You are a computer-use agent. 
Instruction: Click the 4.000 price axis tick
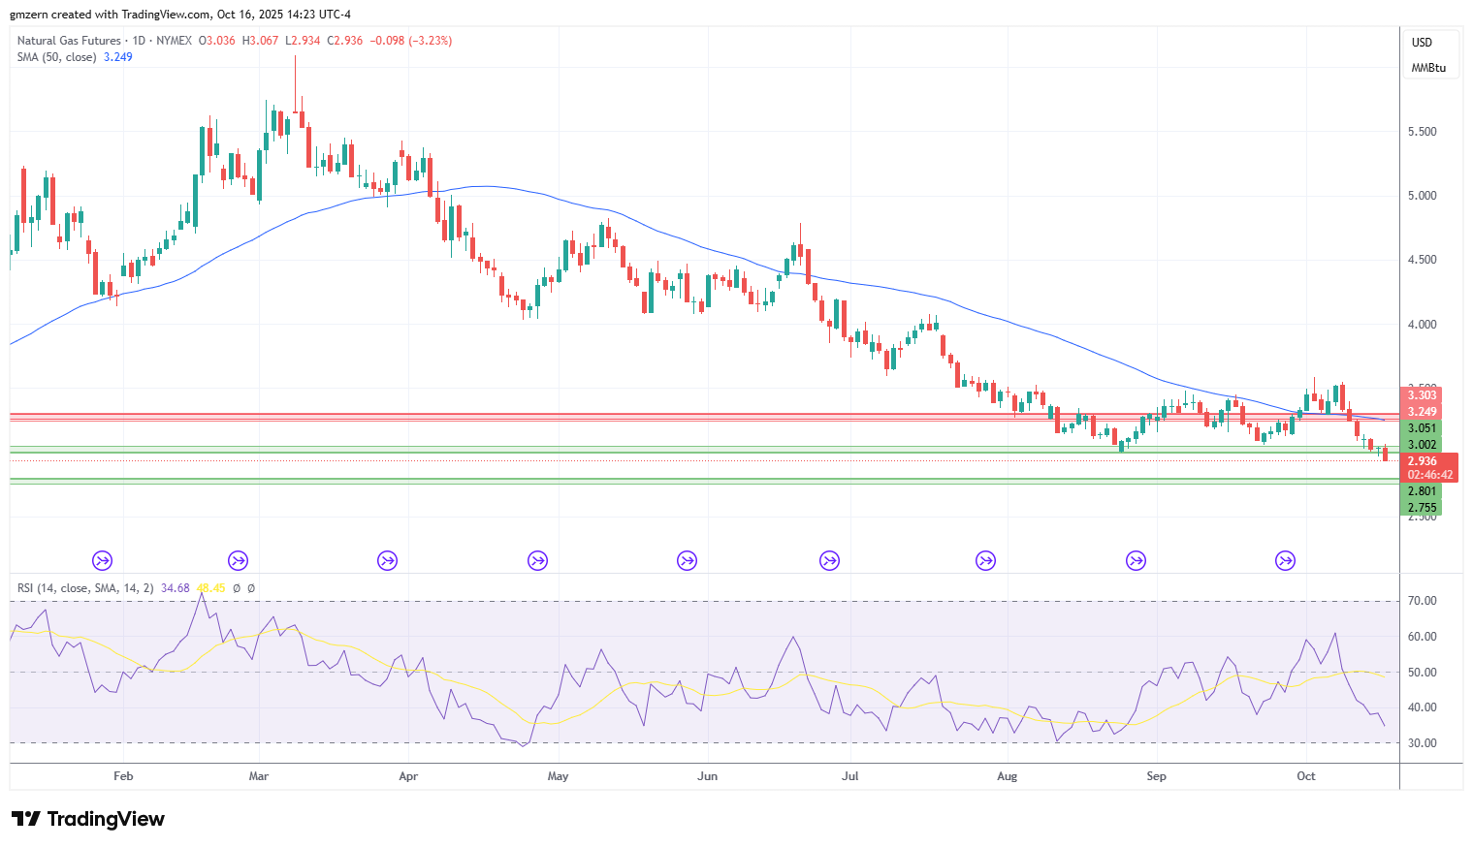(x=1423, y=325)
